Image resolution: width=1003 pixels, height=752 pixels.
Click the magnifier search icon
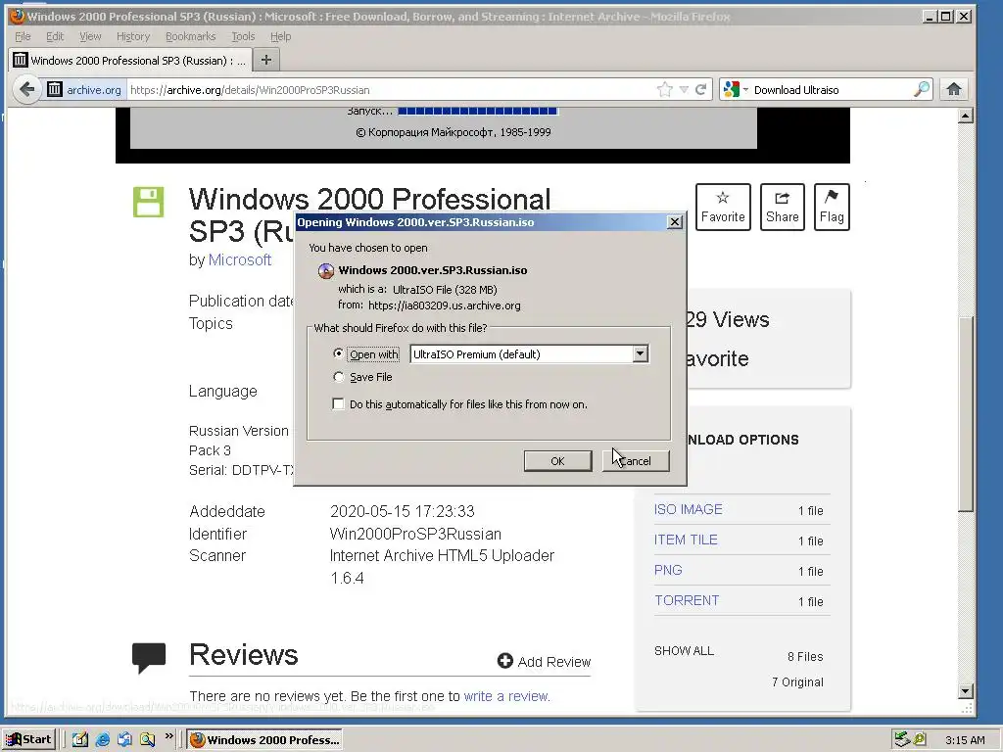tap(922, 89)
